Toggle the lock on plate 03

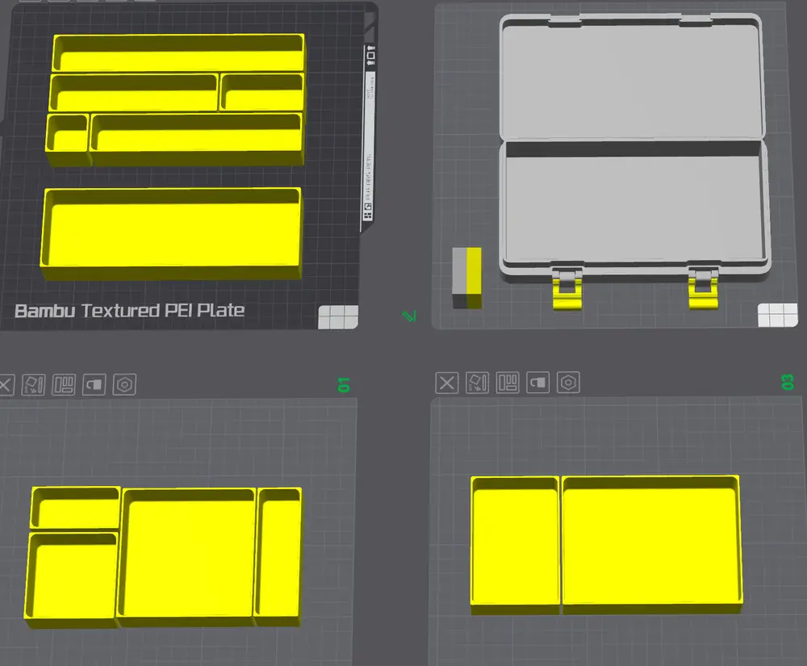537,383
